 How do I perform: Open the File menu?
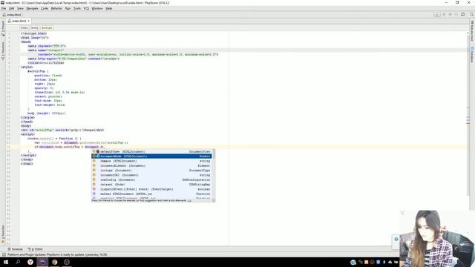[x=4, y=8]
